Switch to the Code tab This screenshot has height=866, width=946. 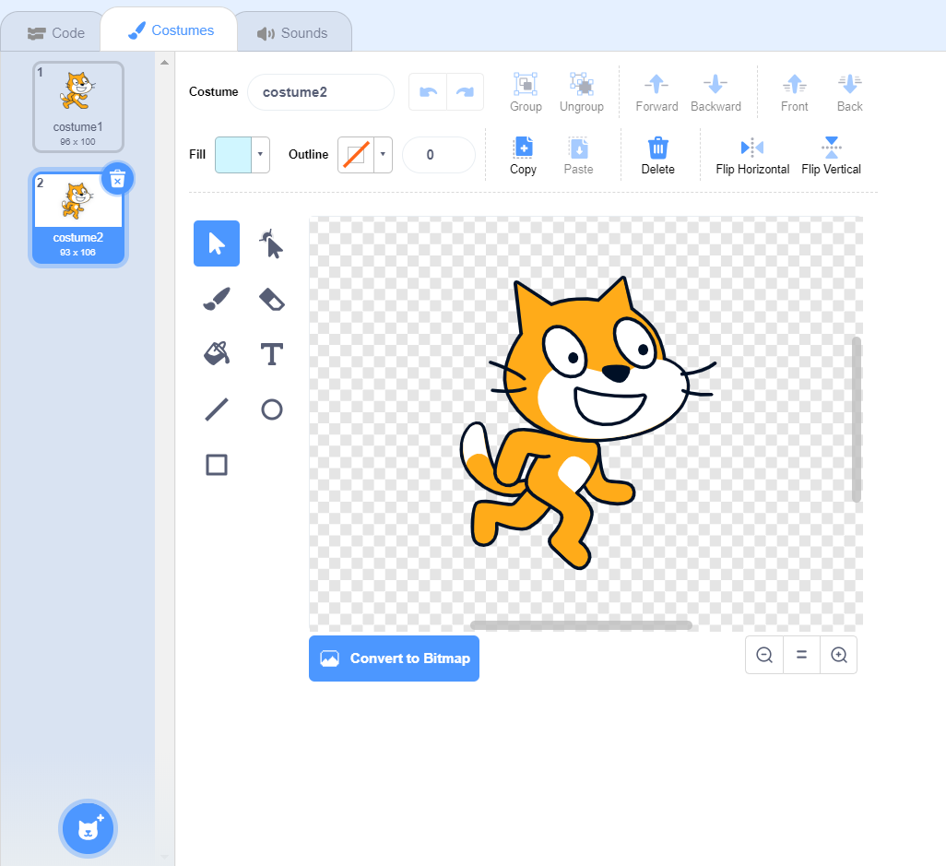56,33
